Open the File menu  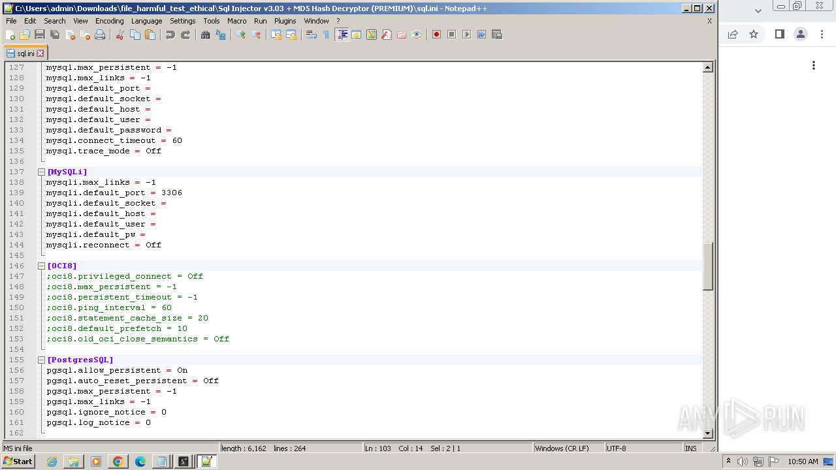[x=11, y=21]
